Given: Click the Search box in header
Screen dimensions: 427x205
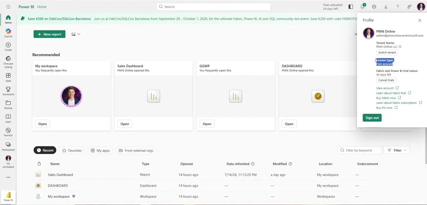Looking at the screenshot, I should coord(213,7).
